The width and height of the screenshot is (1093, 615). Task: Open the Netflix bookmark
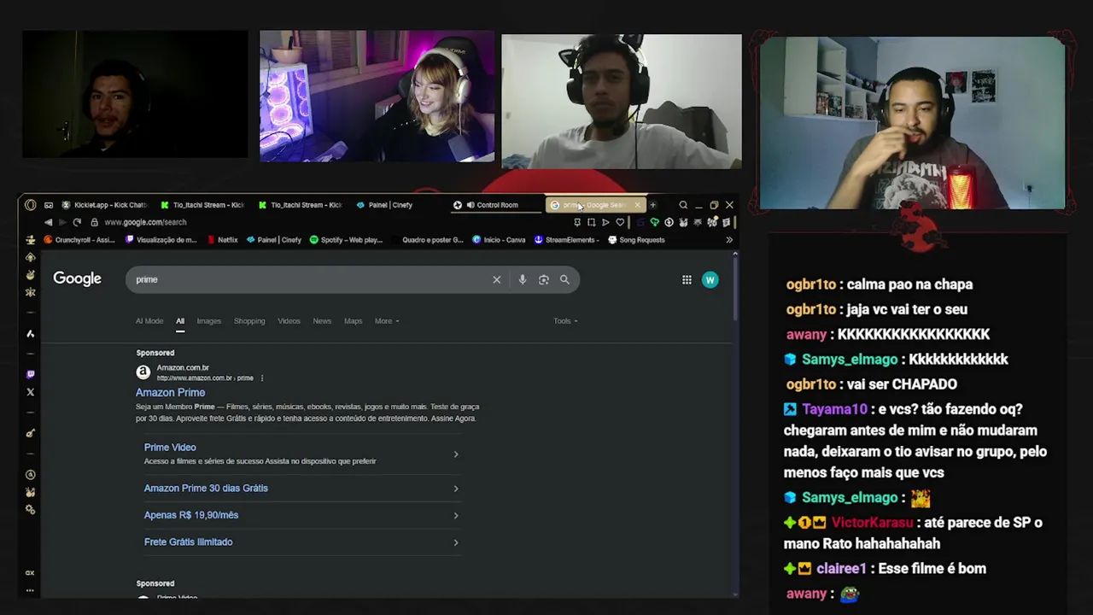223,240
